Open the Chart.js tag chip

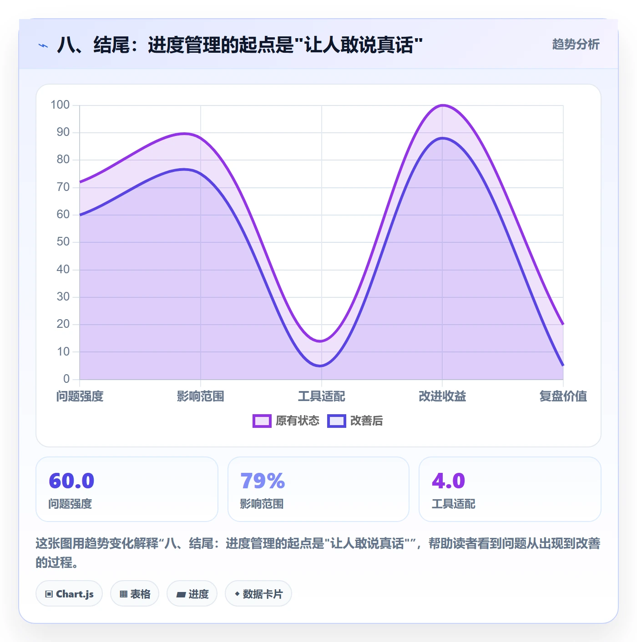pos(69,593)
